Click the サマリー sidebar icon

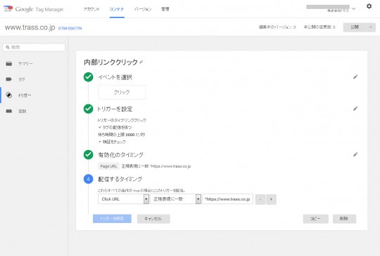click(9, 64)
